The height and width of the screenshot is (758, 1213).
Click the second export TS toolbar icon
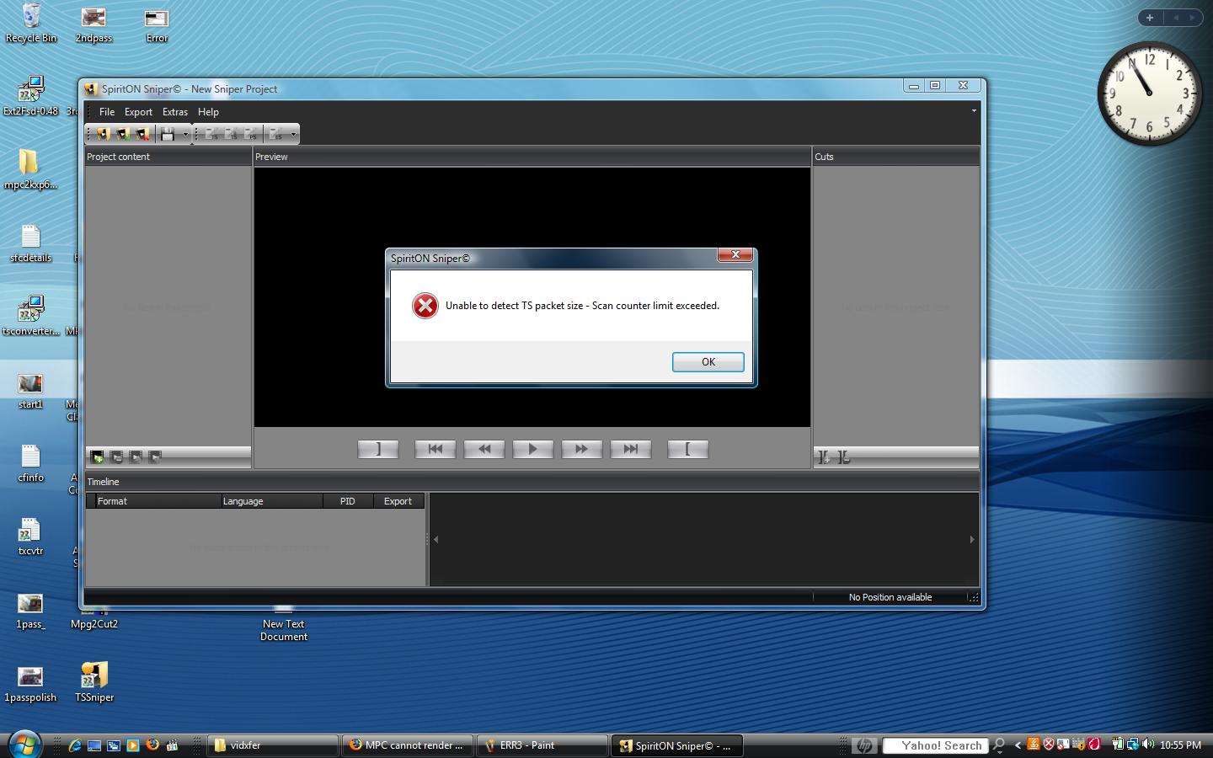point(231,134)
